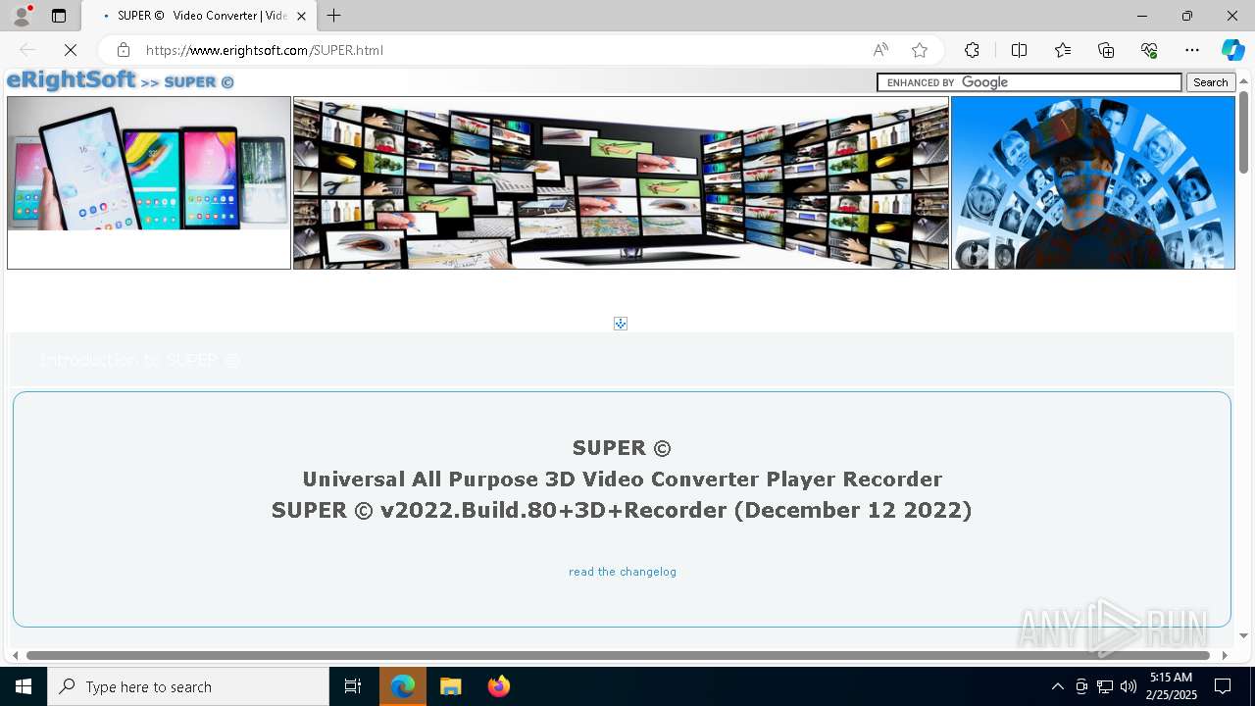Open Collections panel
This screenshot has width=1255, height=706.
click(x=1106, y=50)
